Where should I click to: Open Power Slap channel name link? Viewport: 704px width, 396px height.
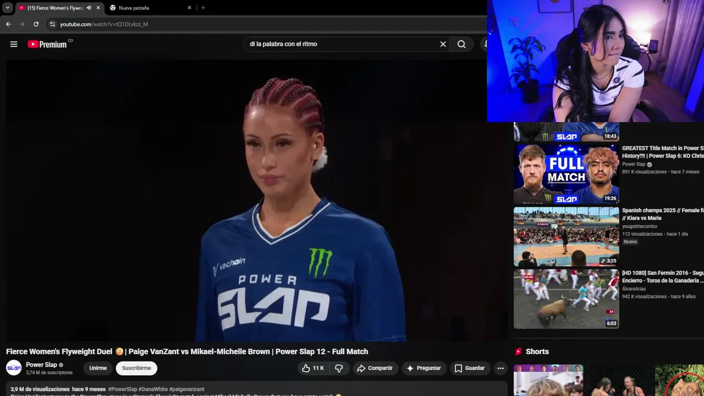pyautogui.click(x=41, y=365)
